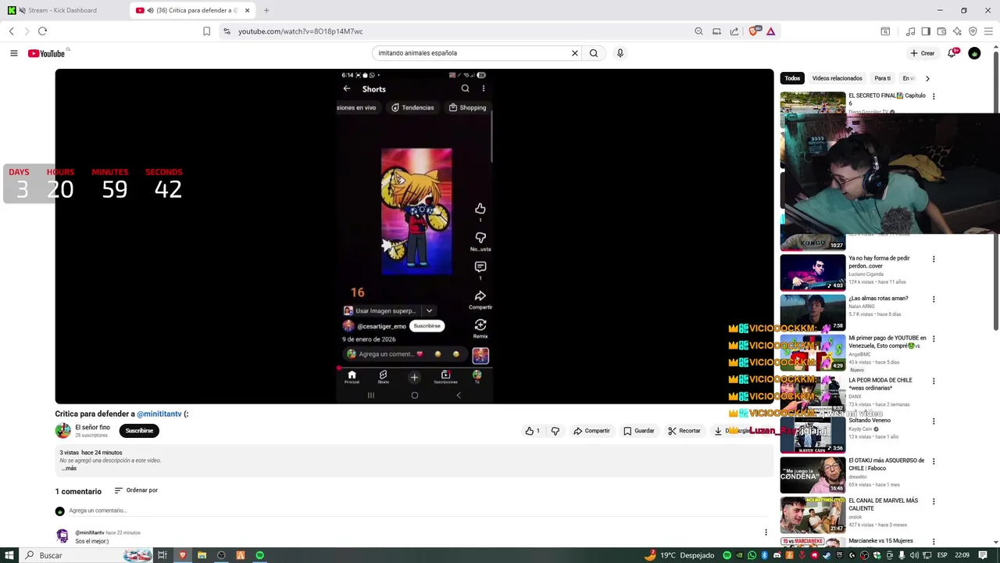Like the video with thumbs up
Viewport: 1000px width, 563px height.
tap(532, 431)
